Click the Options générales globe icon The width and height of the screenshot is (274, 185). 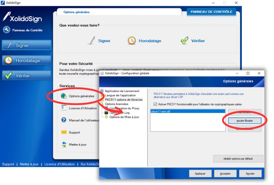click(64, 96)
